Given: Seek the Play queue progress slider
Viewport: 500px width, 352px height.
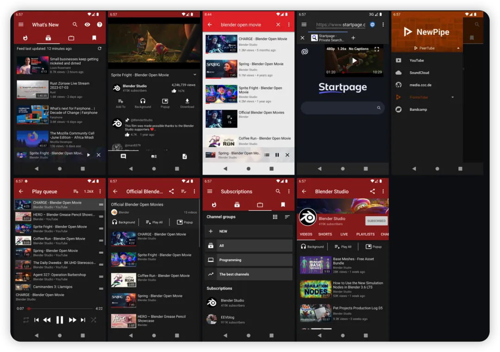Looking at the screenshot, I should coord(60,308).
